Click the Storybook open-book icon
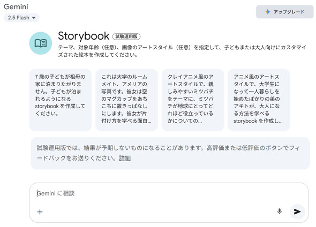316x227 pixels. 41,43
